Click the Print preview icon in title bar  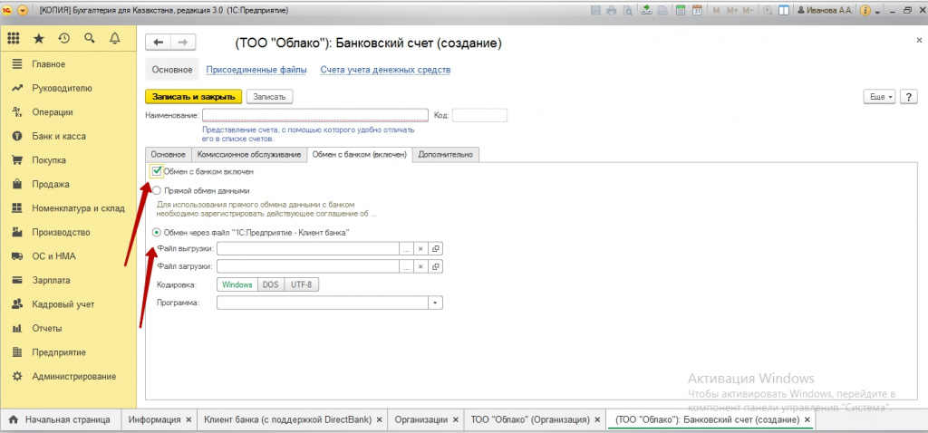point(627,10)
